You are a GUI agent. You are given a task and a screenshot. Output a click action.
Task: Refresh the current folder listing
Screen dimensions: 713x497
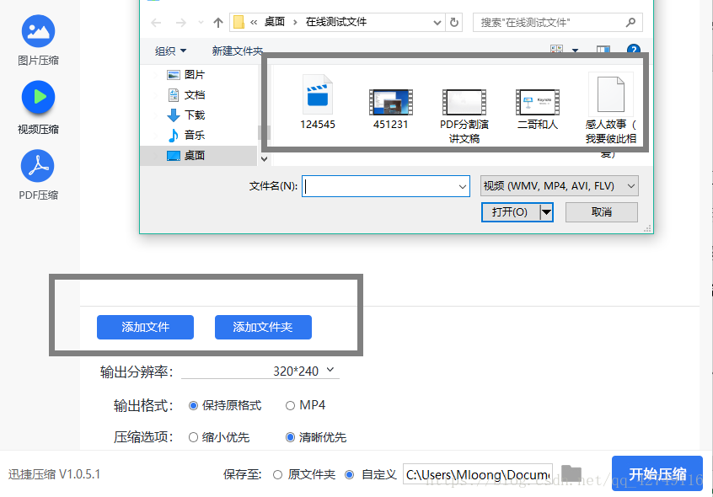pos(453,22)
